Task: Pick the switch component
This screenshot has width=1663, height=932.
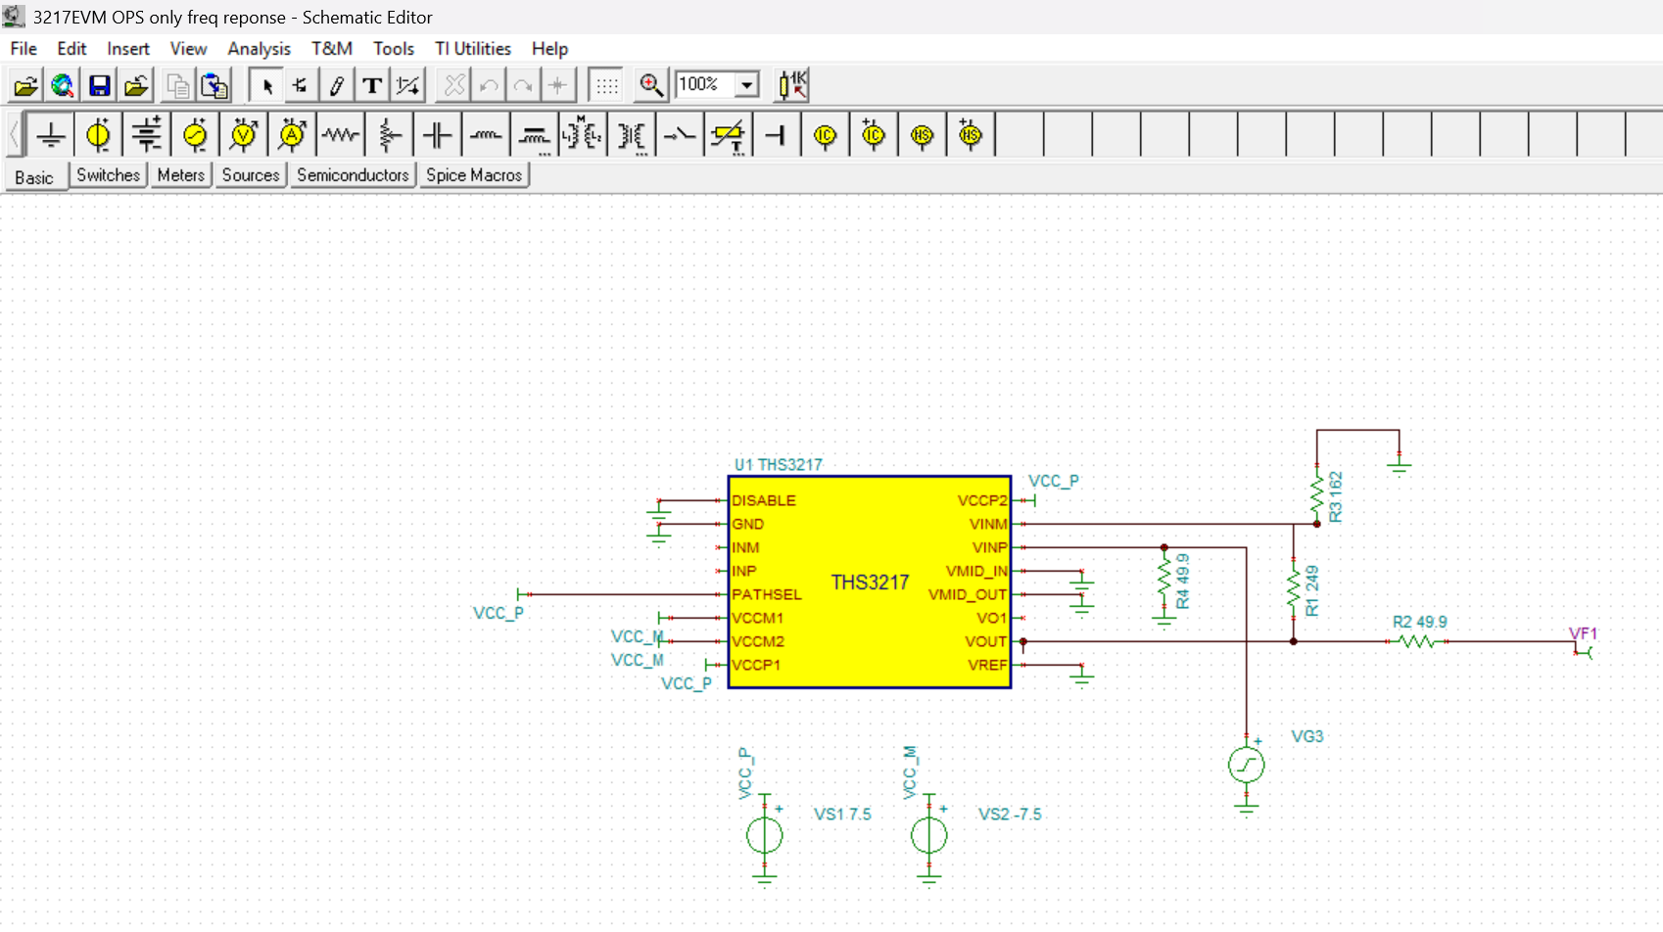Action: point(680,135)
